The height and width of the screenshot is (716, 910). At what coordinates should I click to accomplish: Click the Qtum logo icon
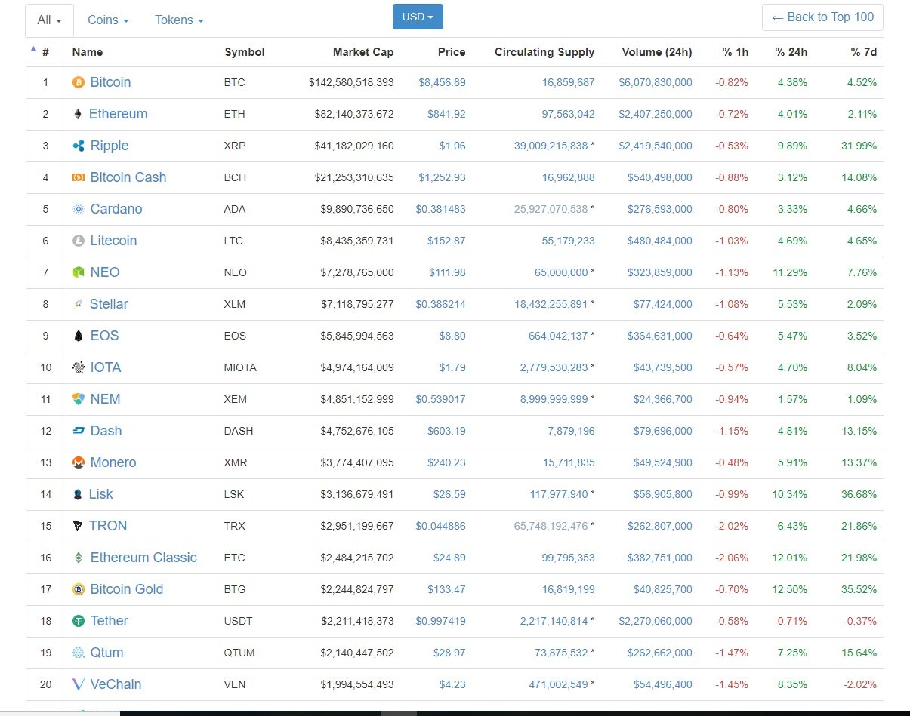click(x=79, y=653)
